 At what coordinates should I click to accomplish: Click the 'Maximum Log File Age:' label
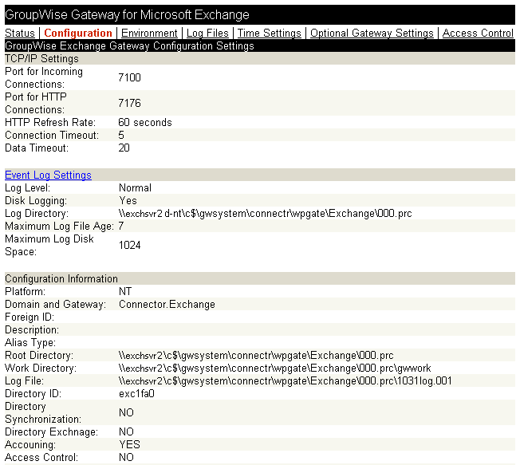coord(59,226)
